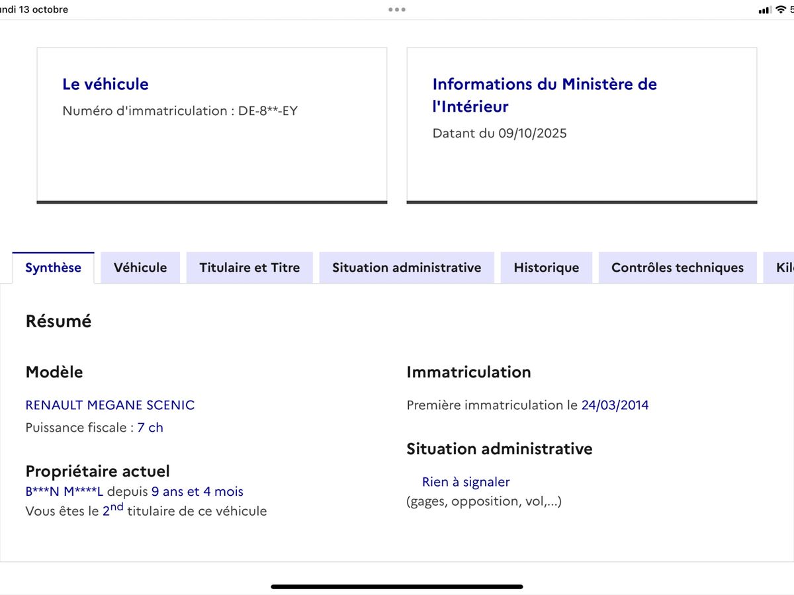Tap the cellular signal bars icon
This screenshot has width=794, height=595.
(x=765, y=10)
